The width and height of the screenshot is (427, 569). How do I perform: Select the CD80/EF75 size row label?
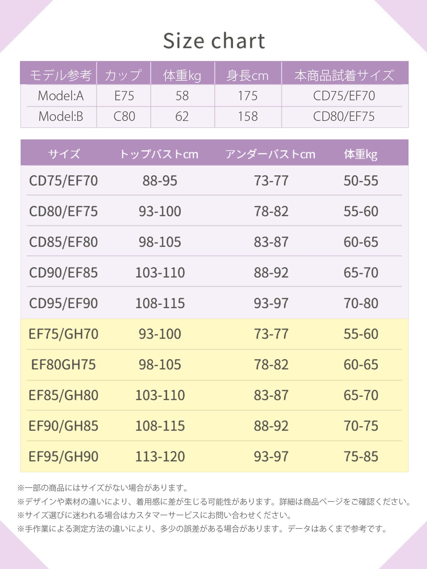[63, 211]
